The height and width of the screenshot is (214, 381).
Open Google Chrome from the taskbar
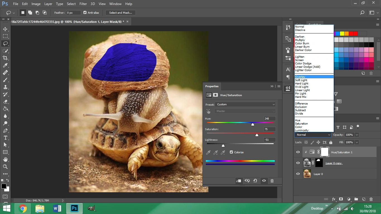(23, 208)
